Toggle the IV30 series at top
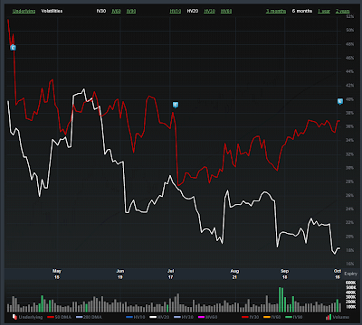This screenshot has width=362, height=325. pyautogui.click(x=101, y=11)
